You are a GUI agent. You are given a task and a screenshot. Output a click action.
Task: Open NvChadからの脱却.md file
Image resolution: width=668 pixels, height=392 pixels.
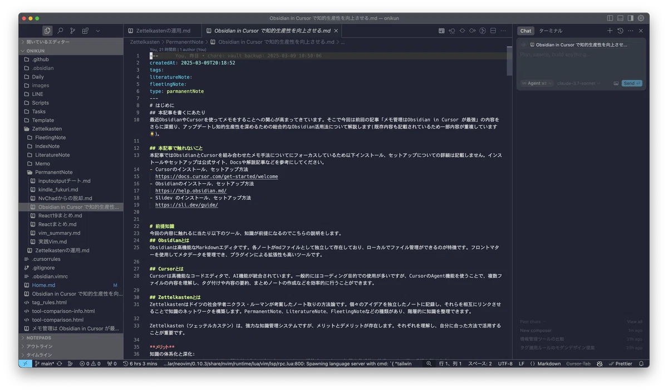point(71,198)
